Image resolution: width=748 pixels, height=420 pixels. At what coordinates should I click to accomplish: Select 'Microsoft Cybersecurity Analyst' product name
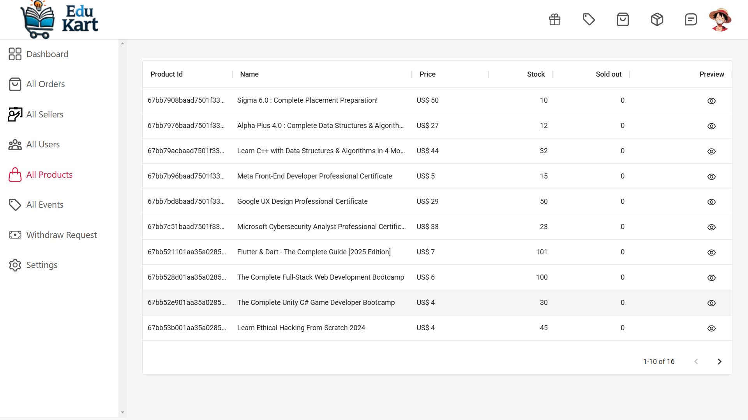pyautogui.click(x=321, y=227)
